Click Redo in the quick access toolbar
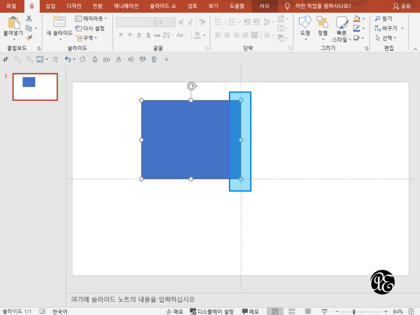Image resolution: width=420 pixels, height=315 pixels. (x=82, y=59)
